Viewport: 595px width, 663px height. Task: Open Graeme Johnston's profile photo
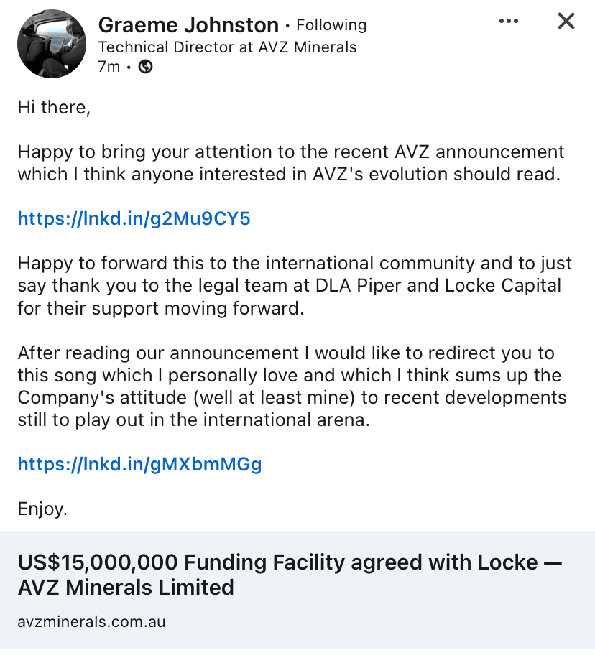tap(52, 44)
